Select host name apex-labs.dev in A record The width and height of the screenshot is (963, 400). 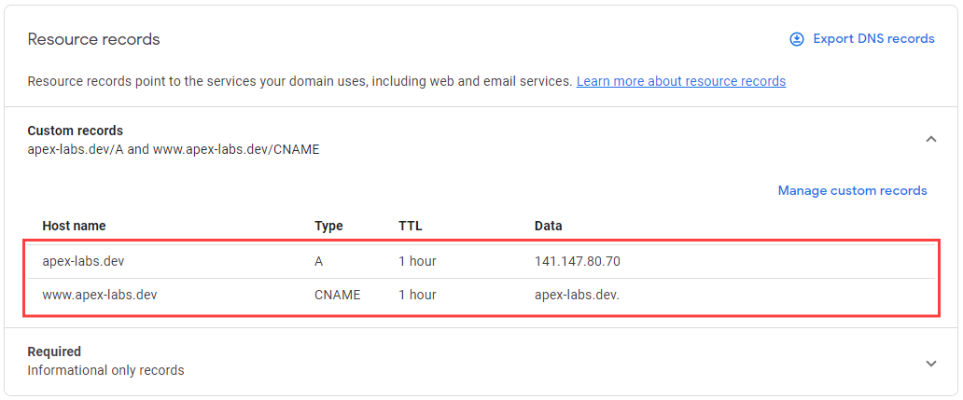pos(84,261)
